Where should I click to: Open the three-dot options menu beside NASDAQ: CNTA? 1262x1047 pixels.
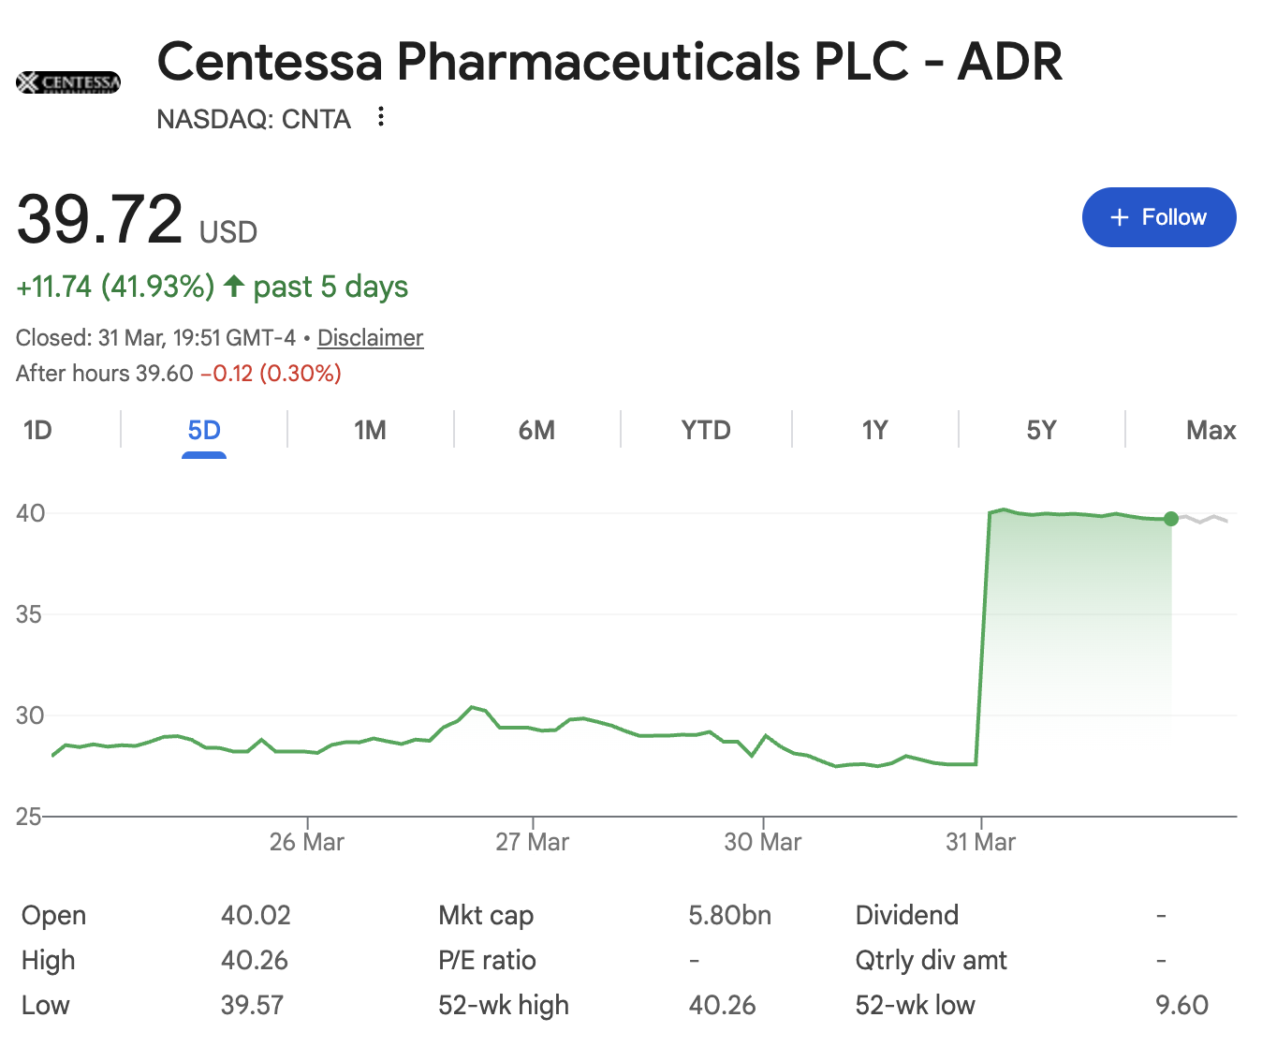tap(380, 116)
